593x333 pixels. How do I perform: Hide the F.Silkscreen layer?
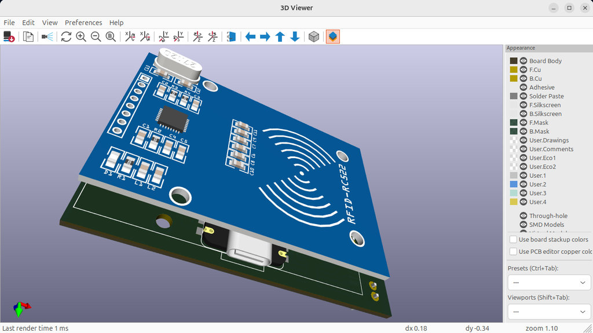point(524,105)
